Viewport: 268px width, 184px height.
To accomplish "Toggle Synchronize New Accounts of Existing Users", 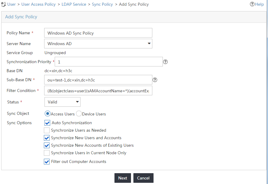I will pos(47,145).
